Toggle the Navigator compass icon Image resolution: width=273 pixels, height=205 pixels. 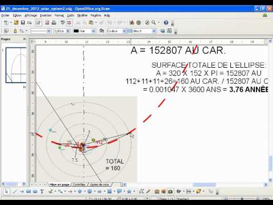coord(147,23)
